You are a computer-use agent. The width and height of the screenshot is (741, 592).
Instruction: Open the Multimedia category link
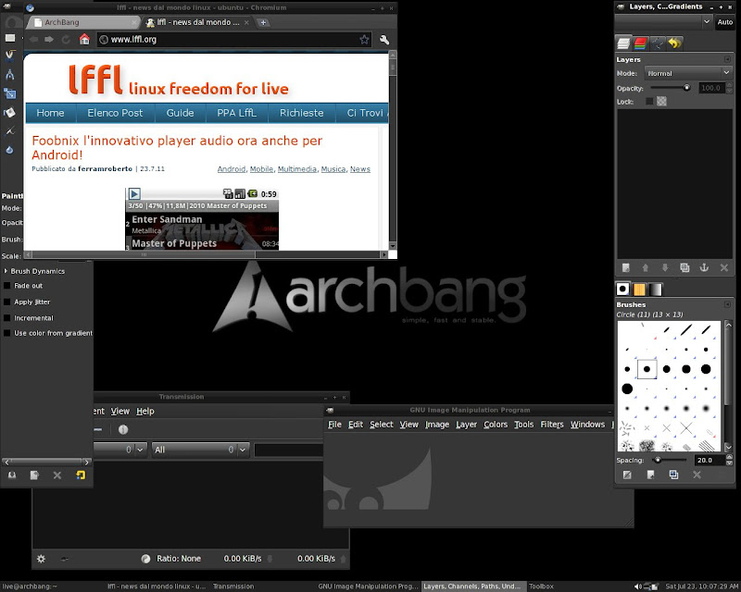pos(297,169)
